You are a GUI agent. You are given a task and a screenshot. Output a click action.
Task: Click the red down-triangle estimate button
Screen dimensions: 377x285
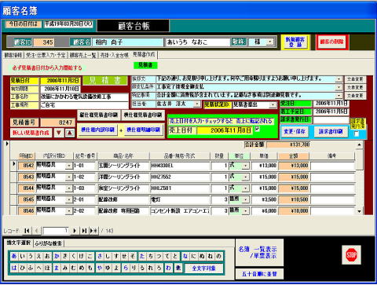point(59,133)
